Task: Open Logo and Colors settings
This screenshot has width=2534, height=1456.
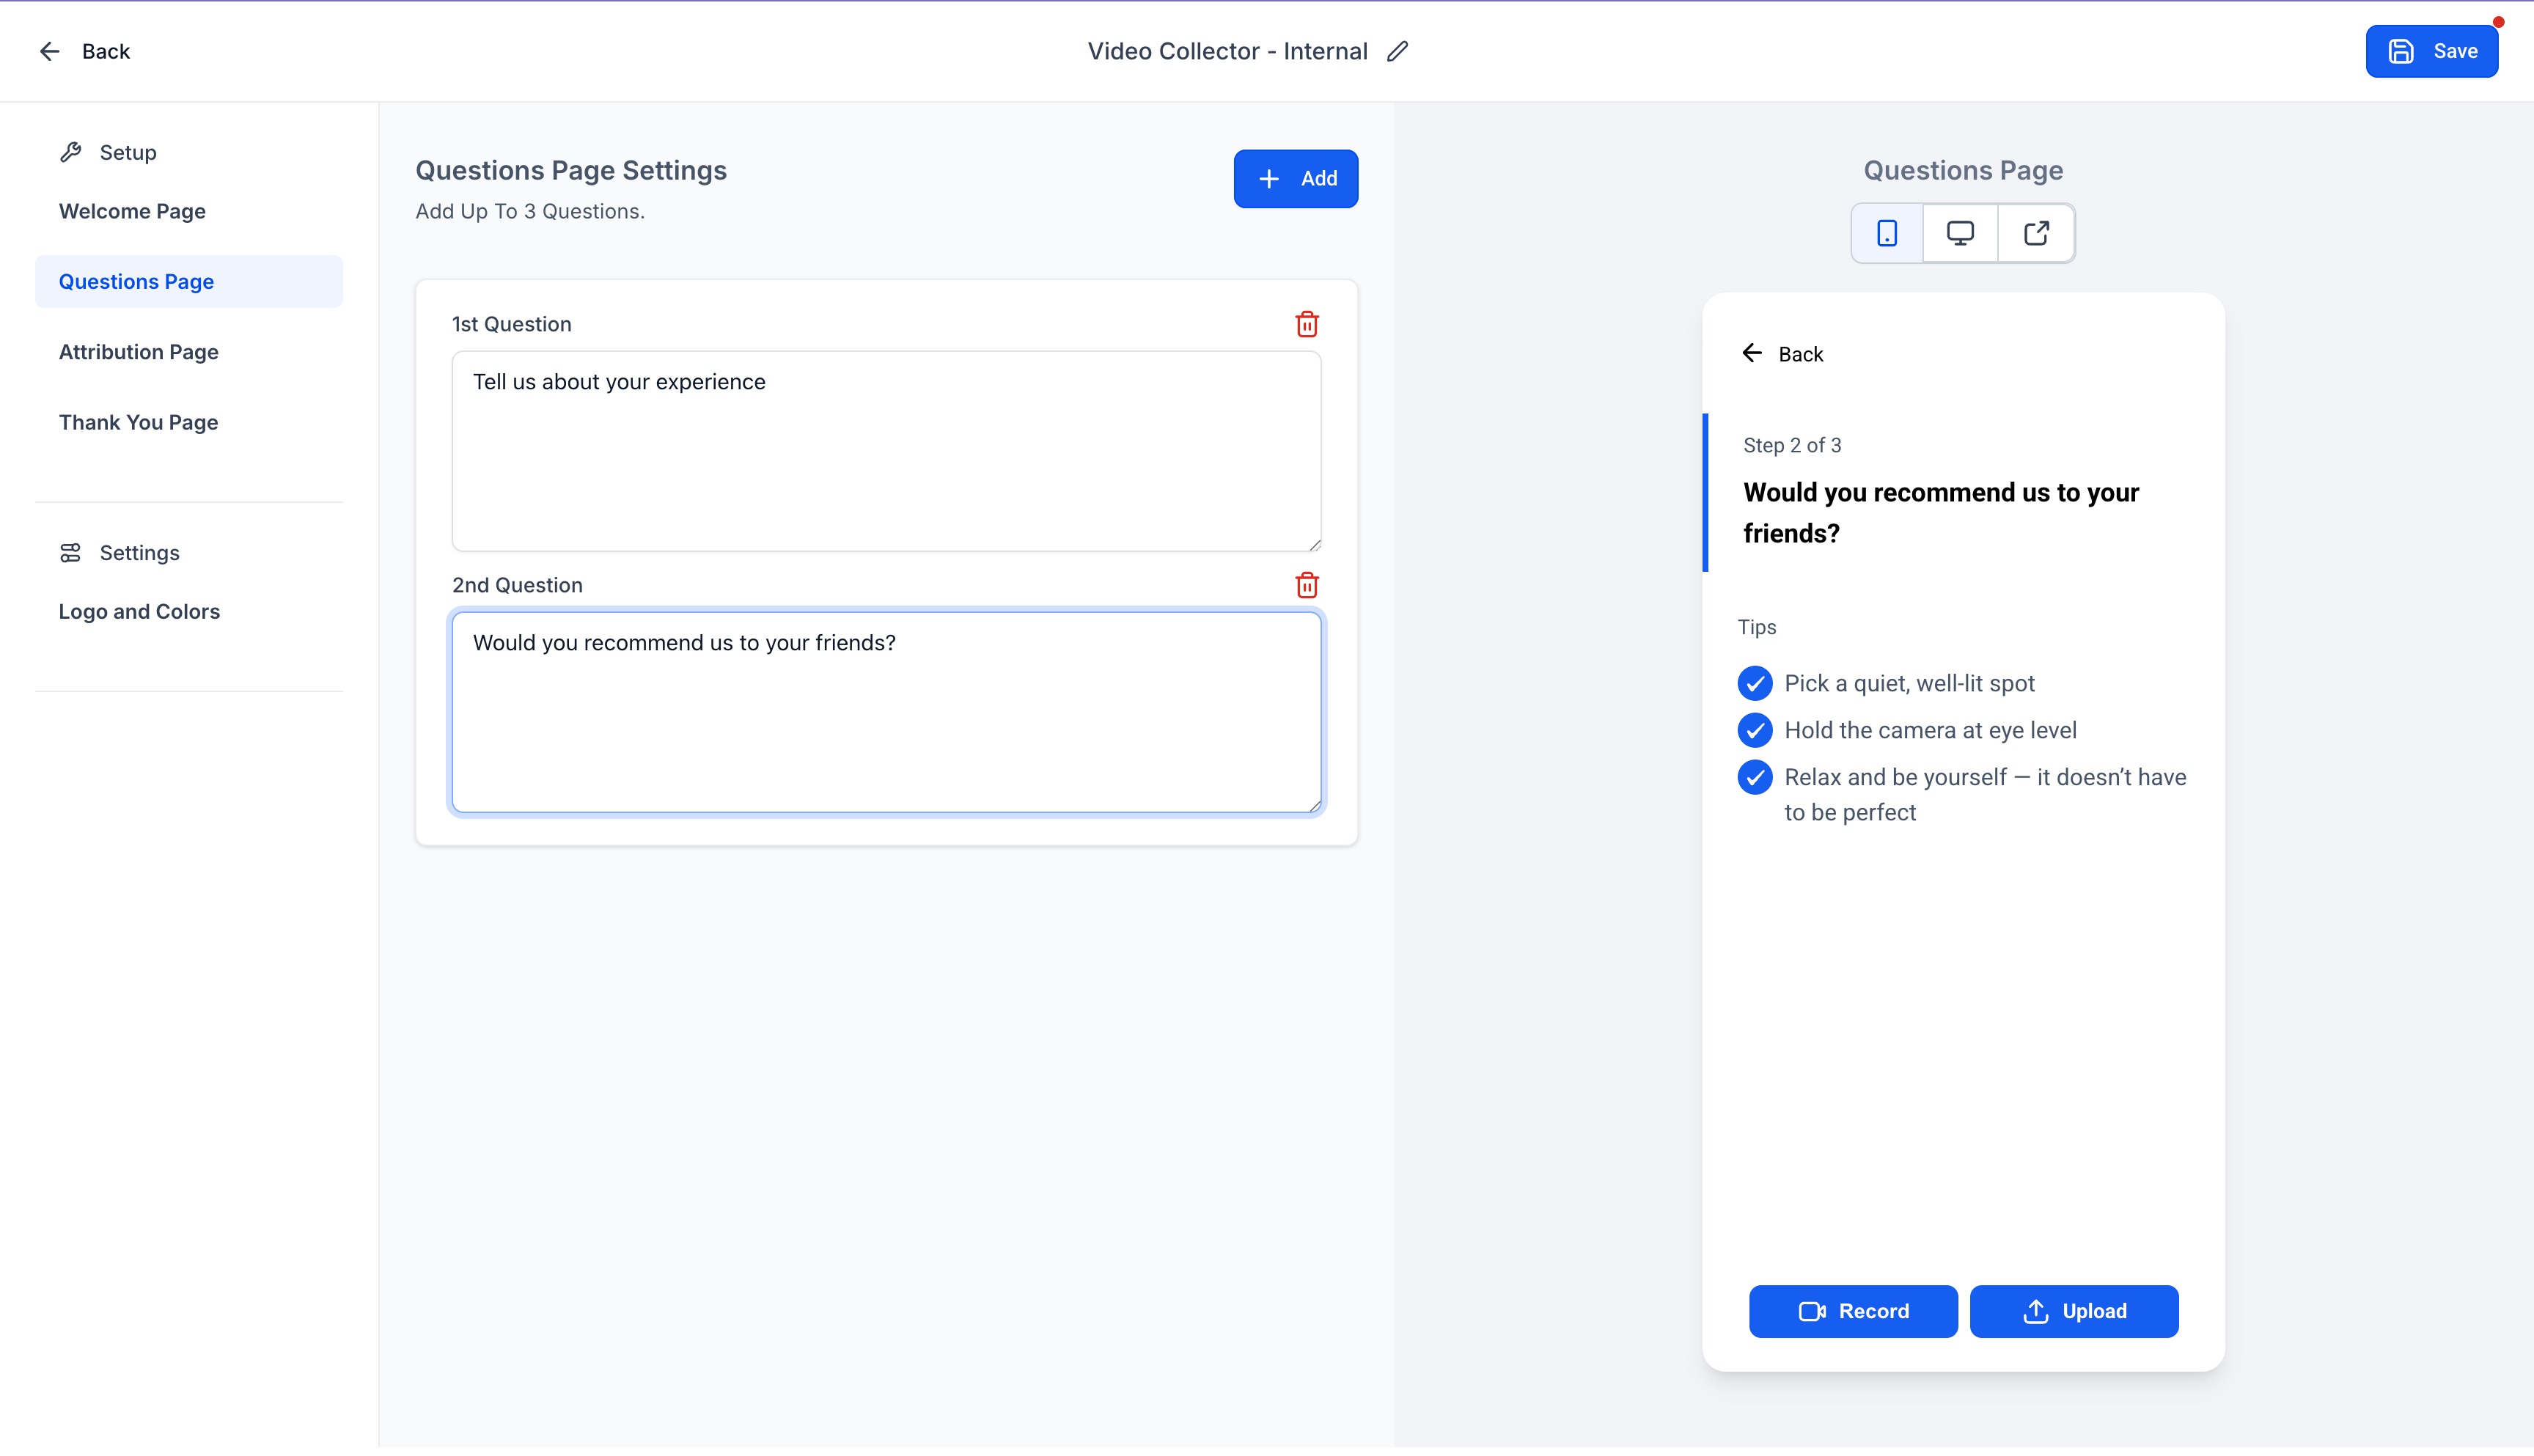Action: tap(139, 611)
